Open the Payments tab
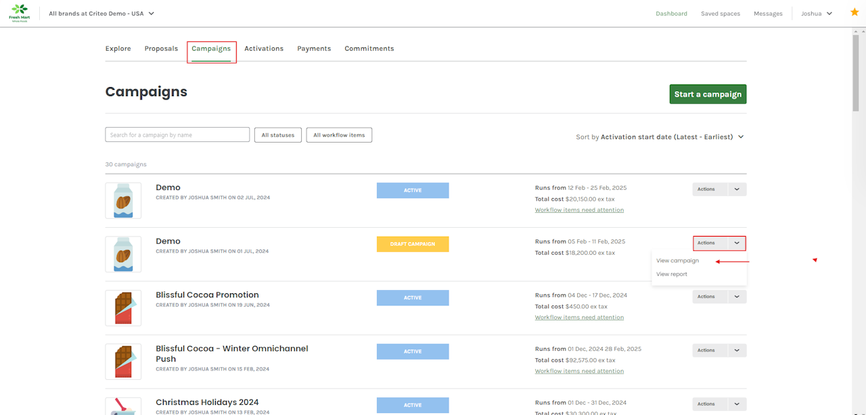 pos(314,49)
